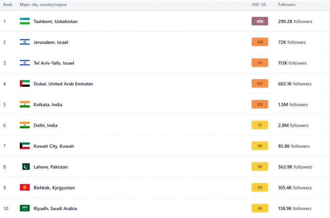Click the United Arab Emirates flag icon

click(25, 83)
